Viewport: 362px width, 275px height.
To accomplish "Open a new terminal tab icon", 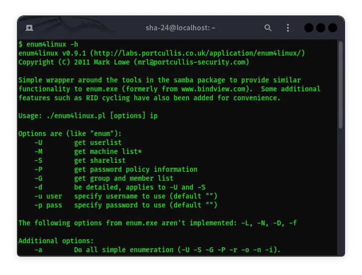I will (29, 28).
